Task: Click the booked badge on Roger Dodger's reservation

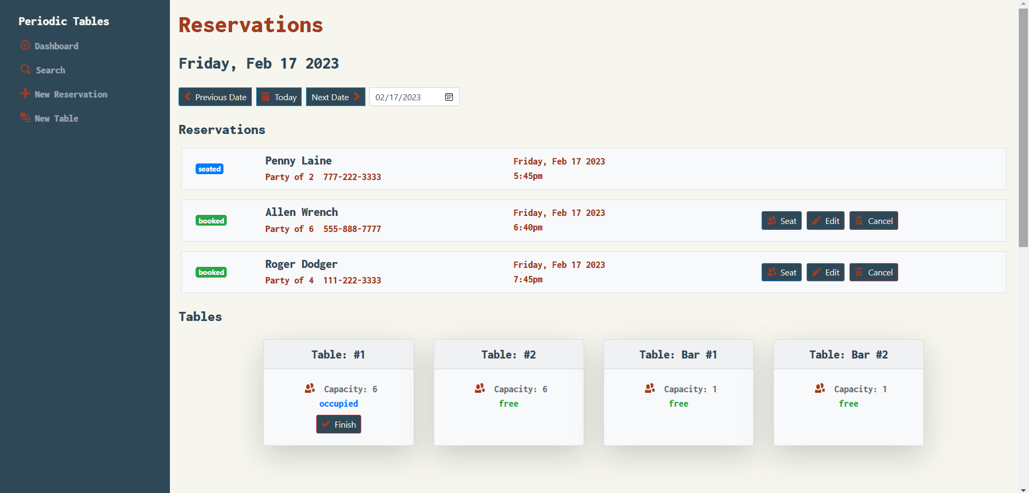Action: 211,272
